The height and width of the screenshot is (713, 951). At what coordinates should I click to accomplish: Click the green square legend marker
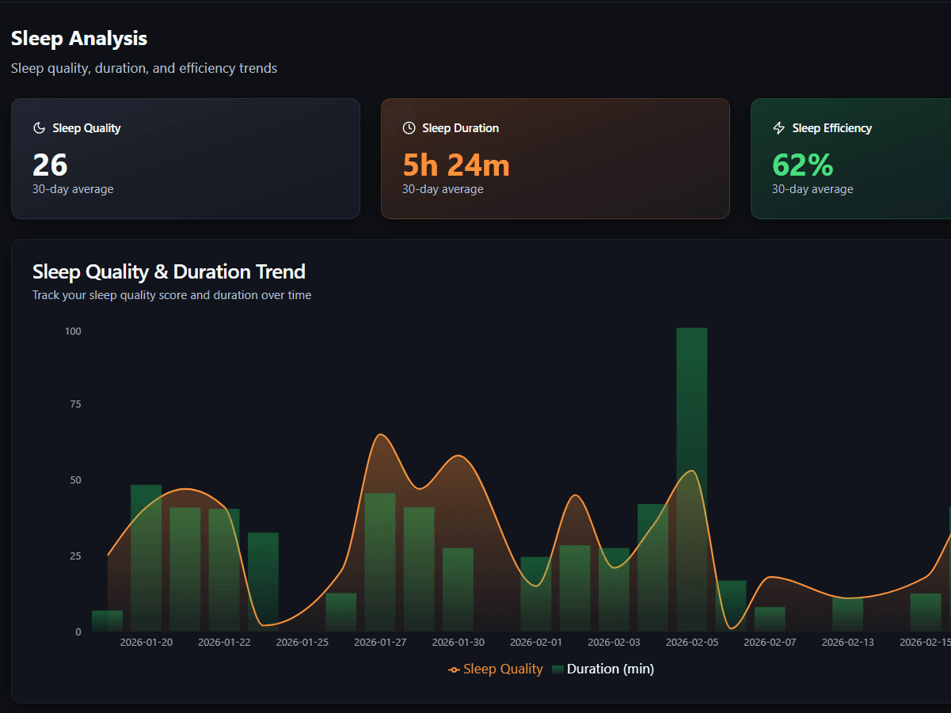pyautogui.click(x=557, y=669)
